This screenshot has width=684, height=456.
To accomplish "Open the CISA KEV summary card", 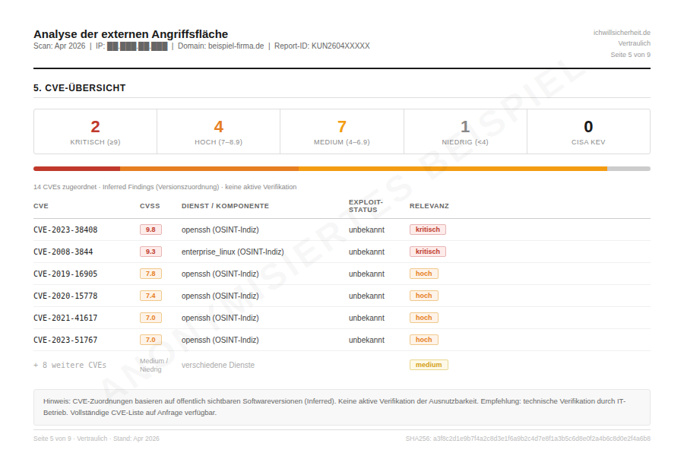I will [x=588, y=131].
